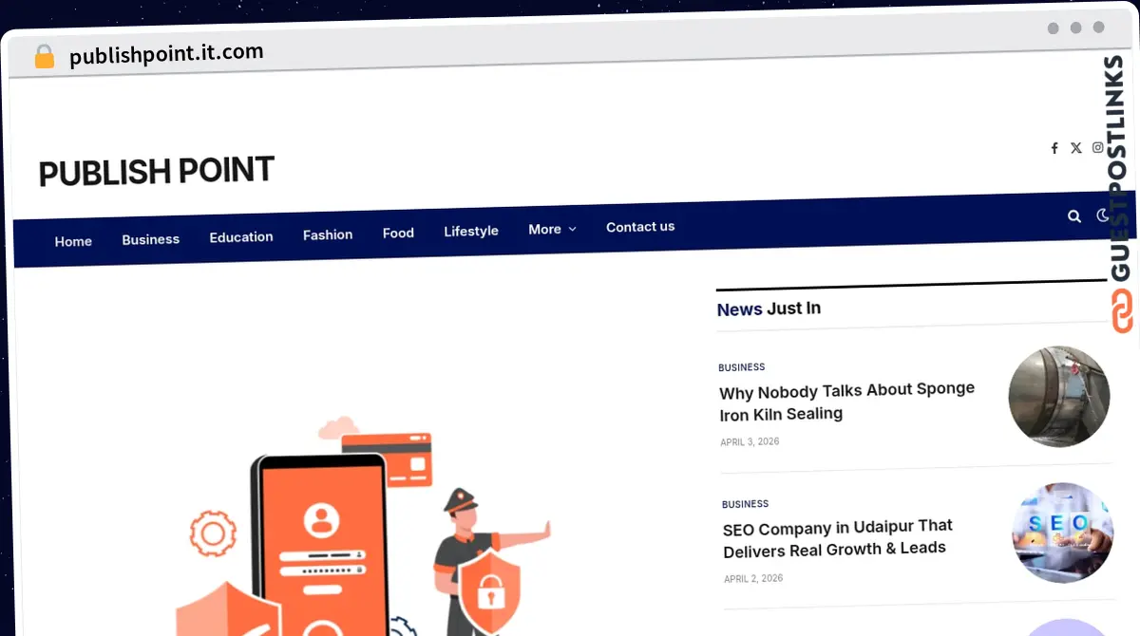This screenshot has height=636, width=1140.
Task: Click the APRIL 2, 2026 date
Action: point(753,579)
